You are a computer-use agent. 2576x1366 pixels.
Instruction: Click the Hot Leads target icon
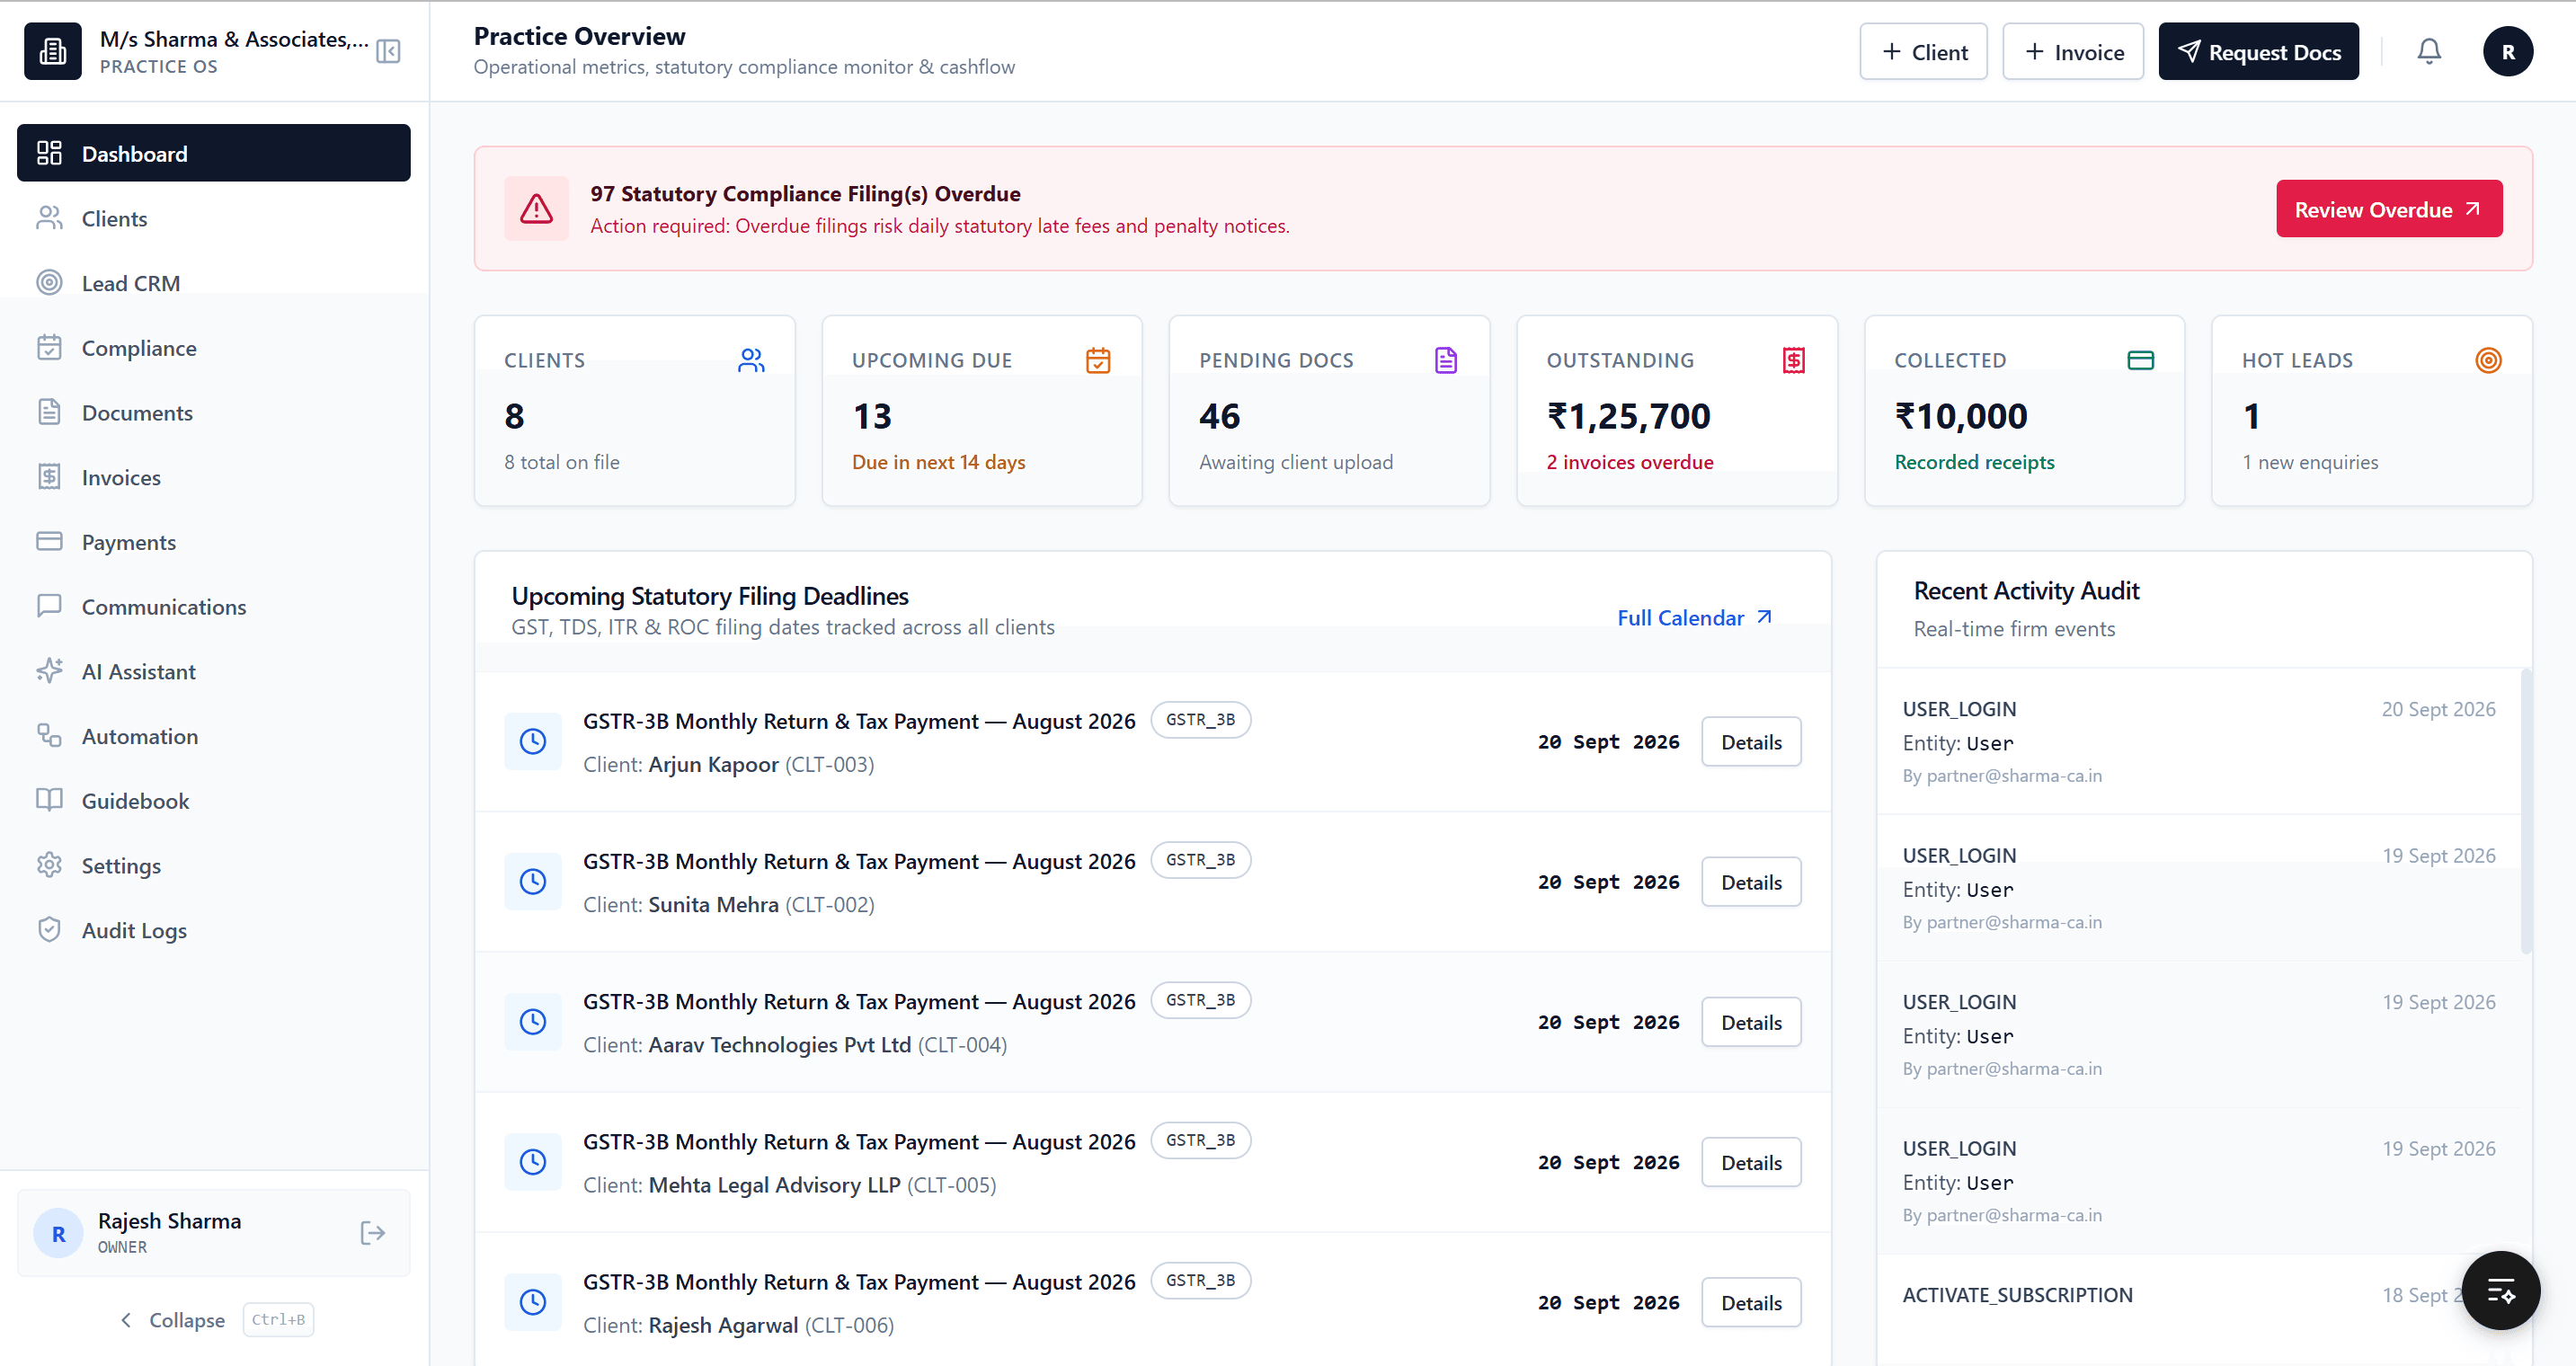coord(2488,360)
